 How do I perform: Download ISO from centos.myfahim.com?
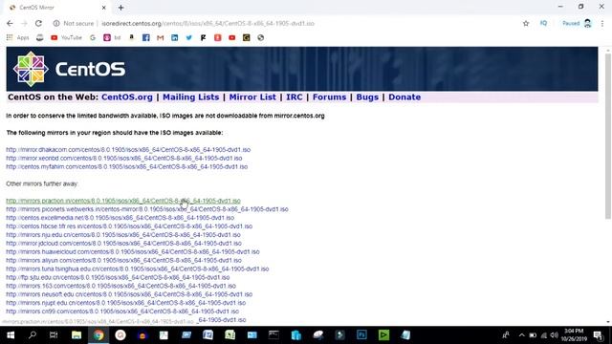coord(126,167)
